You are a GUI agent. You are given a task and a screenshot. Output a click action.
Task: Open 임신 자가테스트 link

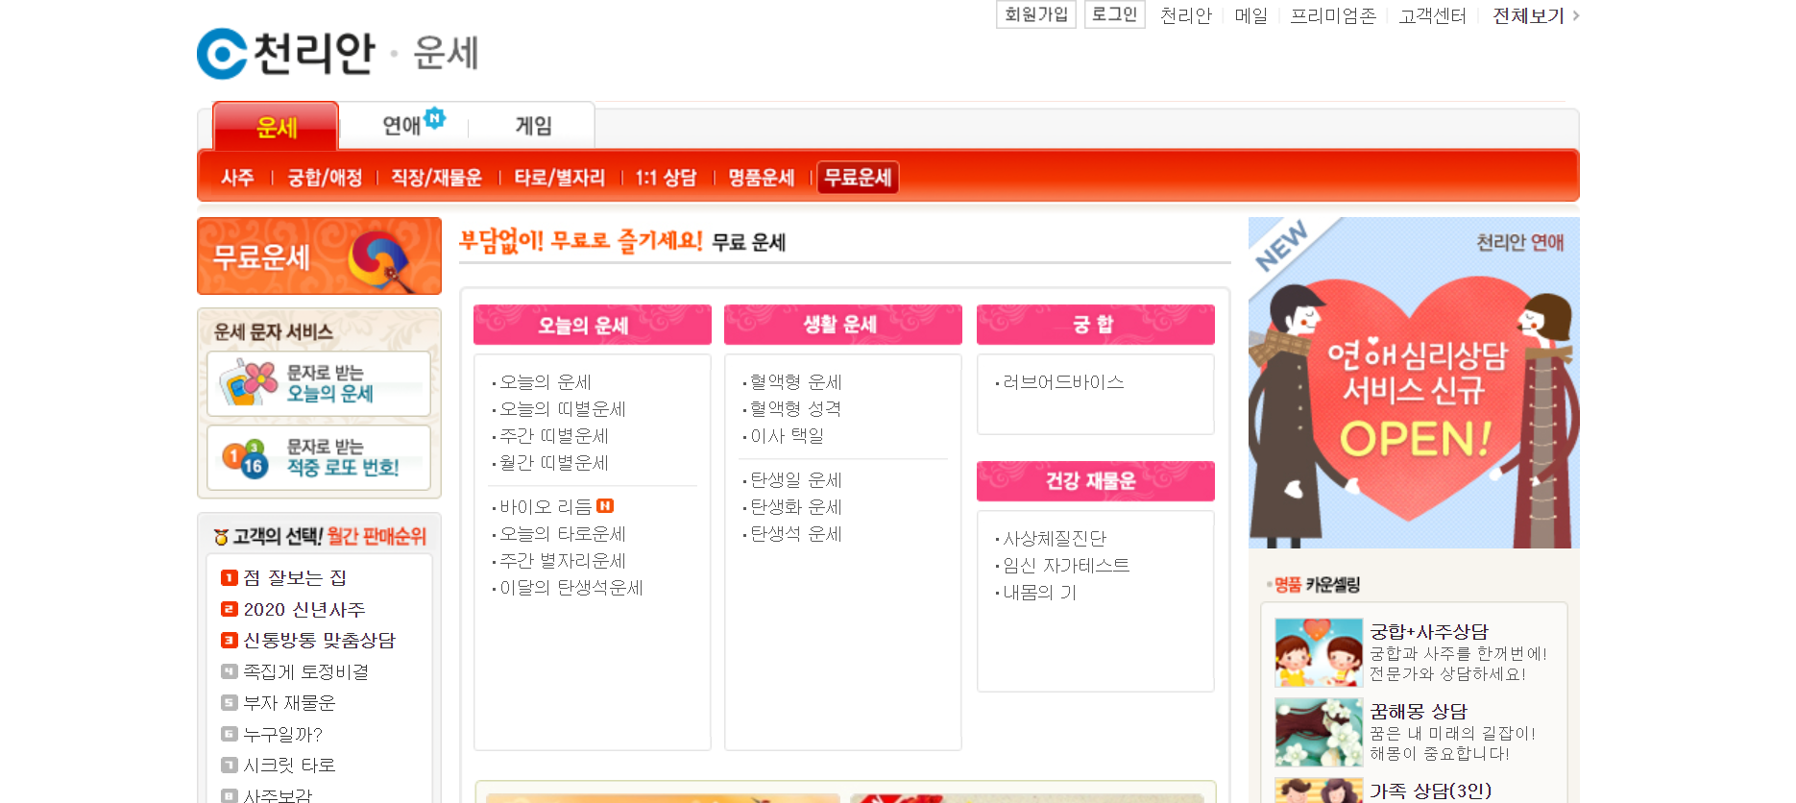1066,566
